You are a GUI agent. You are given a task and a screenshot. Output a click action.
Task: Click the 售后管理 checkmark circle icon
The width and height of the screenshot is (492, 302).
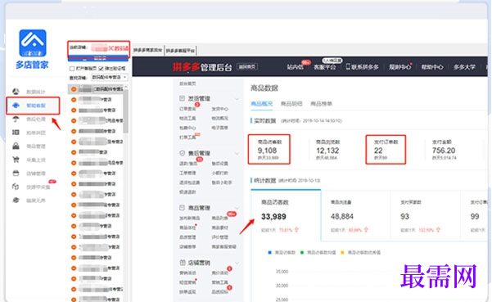coord(182,153)
